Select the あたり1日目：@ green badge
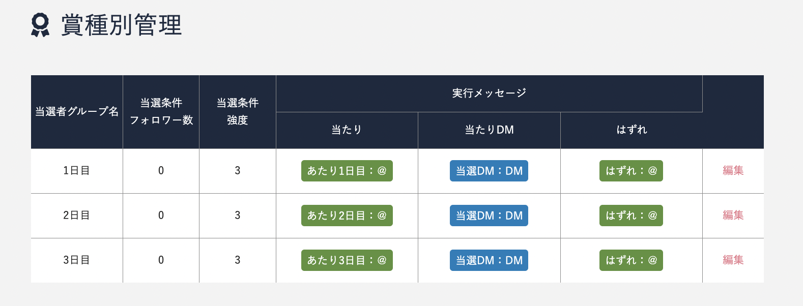Screen dimensions: 803x306 347,171
